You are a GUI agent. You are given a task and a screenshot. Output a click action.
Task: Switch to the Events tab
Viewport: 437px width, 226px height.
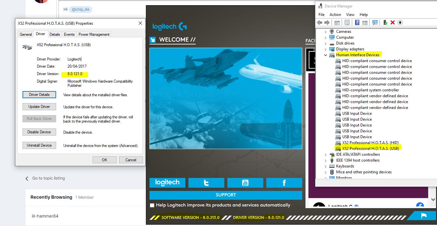click(x=69, y=34)
